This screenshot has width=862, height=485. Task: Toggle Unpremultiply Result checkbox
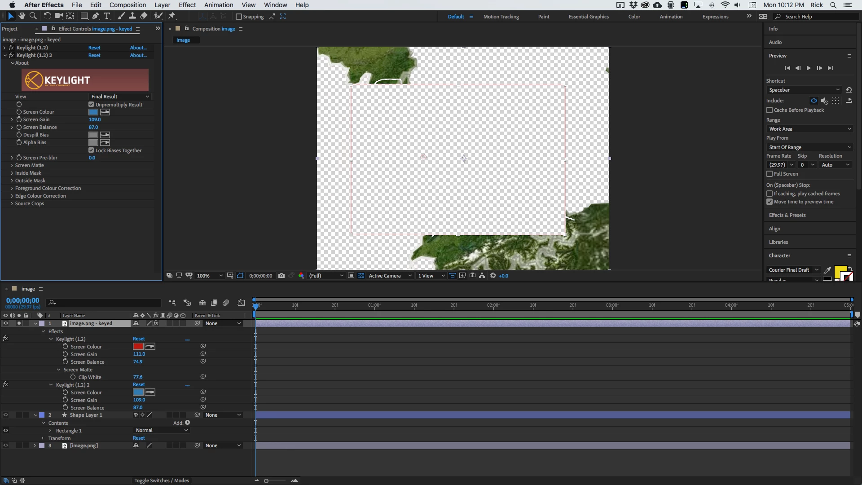pos(92,104)
